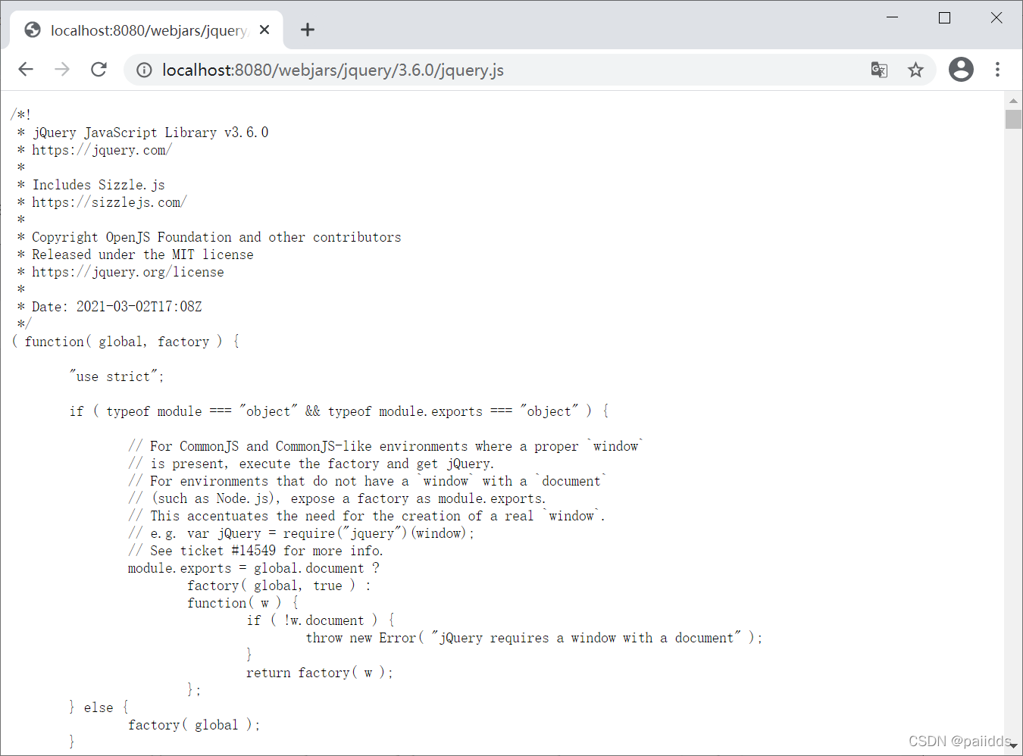Select the localhost:8080/webjars/jquery tab

coord(147,30)
